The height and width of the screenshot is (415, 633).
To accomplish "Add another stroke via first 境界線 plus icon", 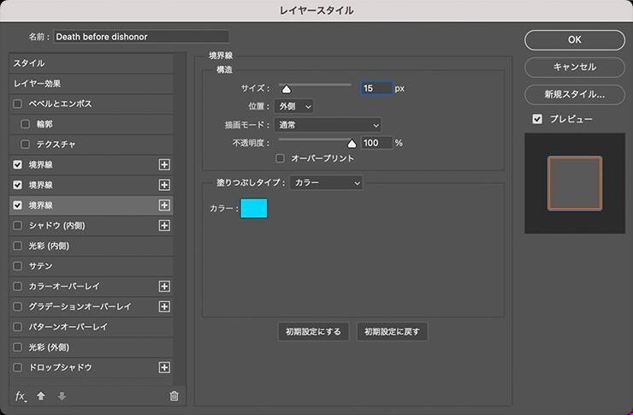I will click(x=165, y=164).
